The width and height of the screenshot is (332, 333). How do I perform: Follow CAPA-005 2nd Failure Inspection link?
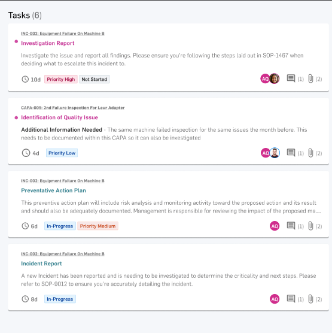pyautogui.click(x=73, y=108)
